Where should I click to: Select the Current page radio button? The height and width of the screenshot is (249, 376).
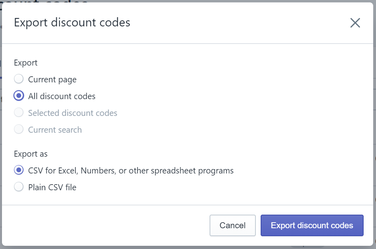19,79
